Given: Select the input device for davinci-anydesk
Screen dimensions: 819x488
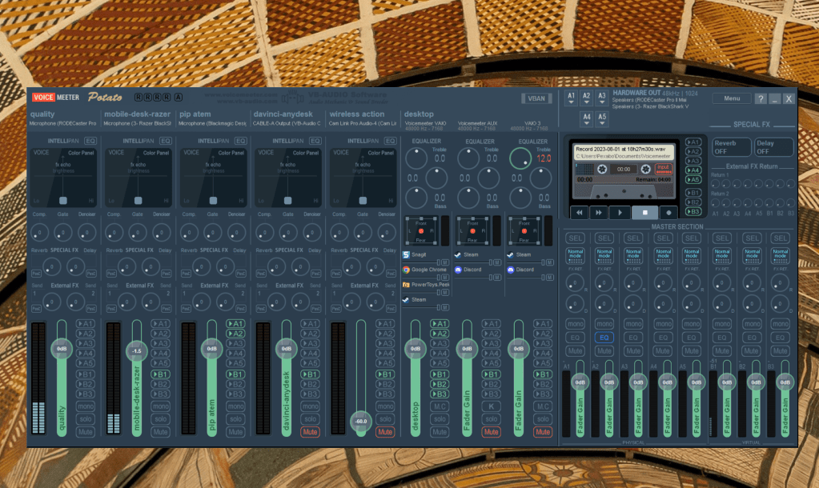Looking at the screenshot, I should [287, 124].
